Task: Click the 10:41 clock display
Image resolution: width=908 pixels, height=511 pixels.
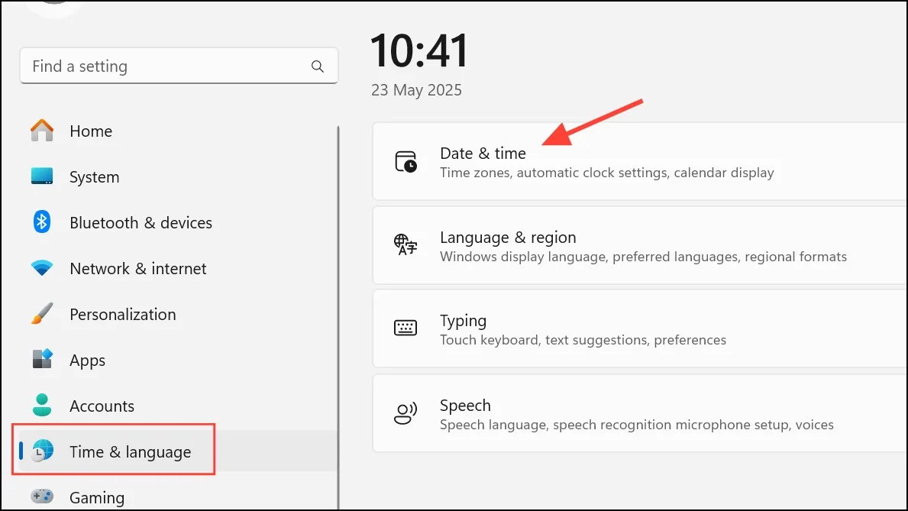Action: click(419, 51)
